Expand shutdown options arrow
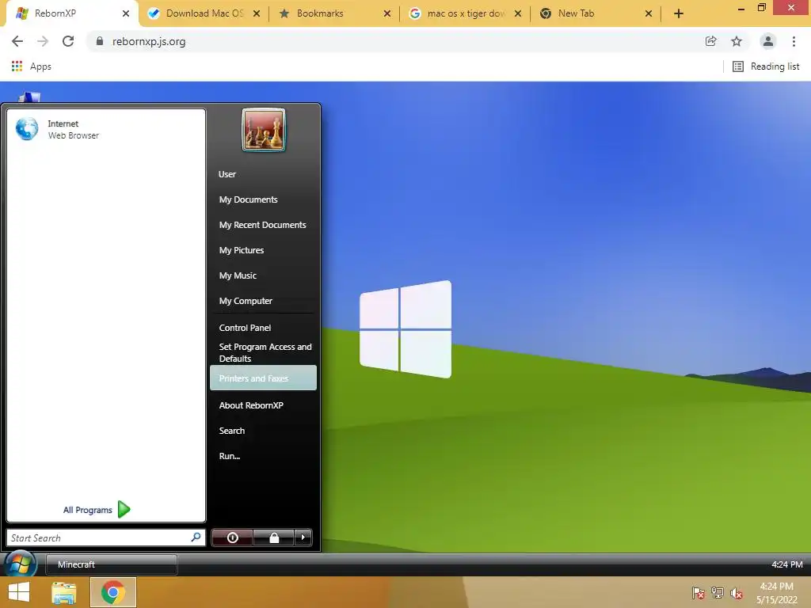 click(303, 538)
